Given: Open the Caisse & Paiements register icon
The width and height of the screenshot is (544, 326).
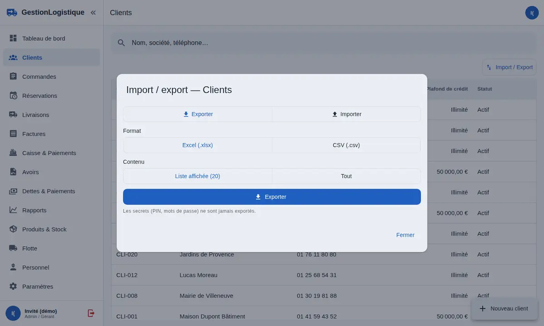Looking at the screenshot, I should tap(13, 153).
